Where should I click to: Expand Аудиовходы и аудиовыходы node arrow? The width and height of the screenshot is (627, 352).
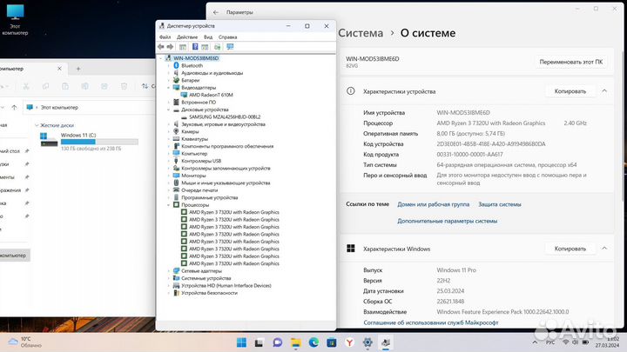168,73
